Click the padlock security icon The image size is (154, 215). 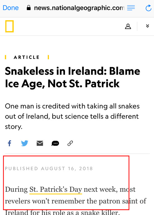point(29,8)
